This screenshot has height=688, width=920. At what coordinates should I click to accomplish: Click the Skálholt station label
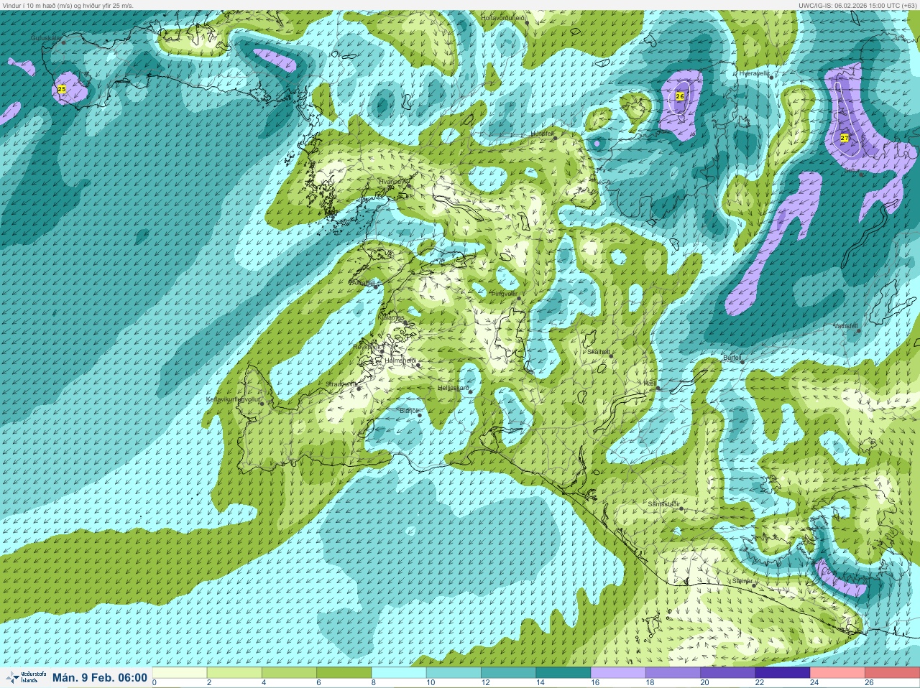599,352
